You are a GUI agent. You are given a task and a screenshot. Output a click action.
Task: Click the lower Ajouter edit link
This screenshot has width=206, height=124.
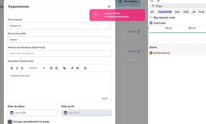click(135, 51)
